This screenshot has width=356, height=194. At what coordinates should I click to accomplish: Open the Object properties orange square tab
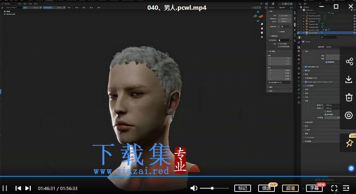coord(299,74)
